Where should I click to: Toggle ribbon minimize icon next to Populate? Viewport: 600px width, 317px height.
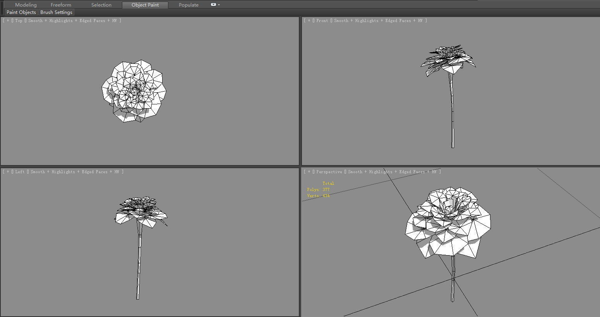(213, 5)
